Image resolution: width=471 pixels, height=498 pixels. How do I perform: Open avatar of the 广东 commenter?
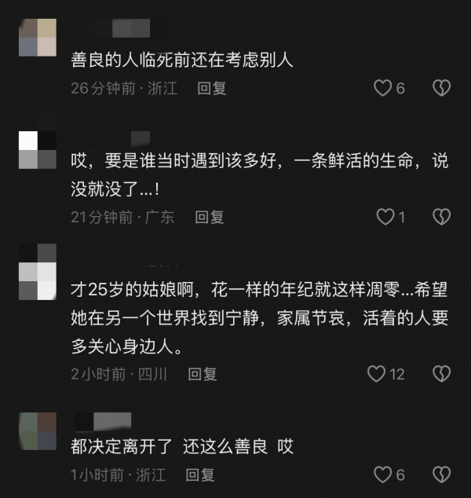[x=38, y=150]
